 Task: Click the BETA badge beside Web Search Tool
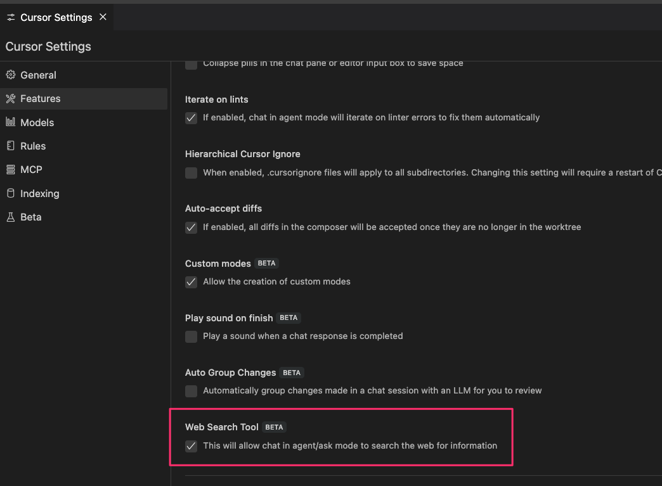click(x=274, y=427)
